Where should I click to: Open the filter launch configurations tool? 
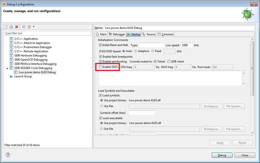tap(29, 27)
